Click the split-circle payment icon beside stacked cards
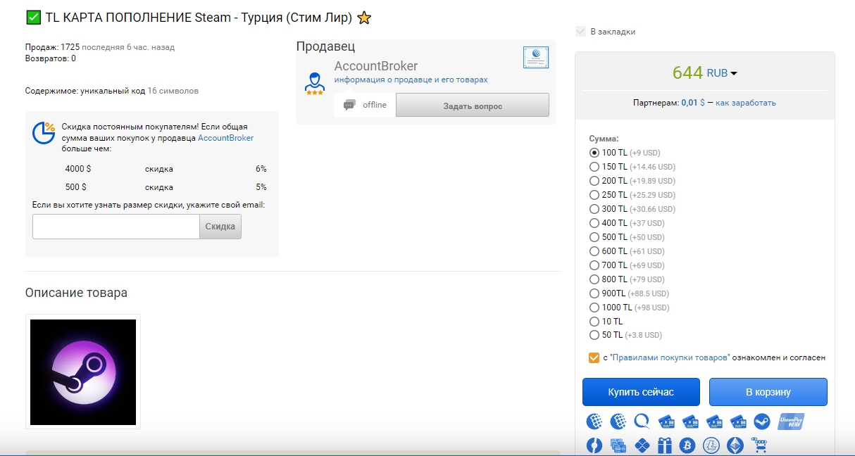This screenshot has width=855, height=456. tap(594, 445)
